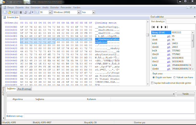Click the git link for Int8

coord(169,36)
